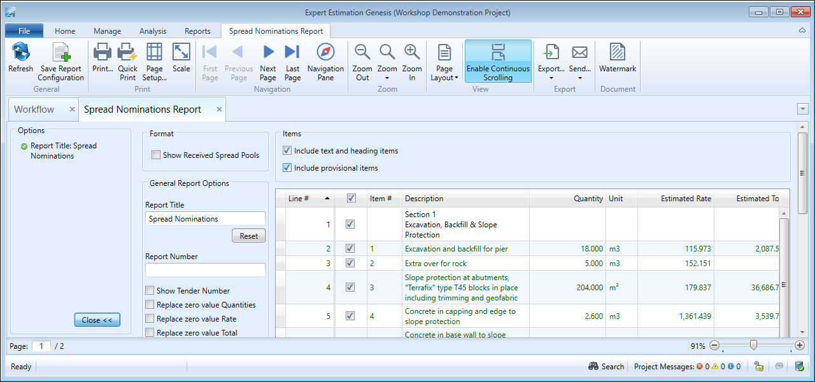815x382 pixels.
Task: Uncheck Include provisional items
Action: tap(287, 168)
